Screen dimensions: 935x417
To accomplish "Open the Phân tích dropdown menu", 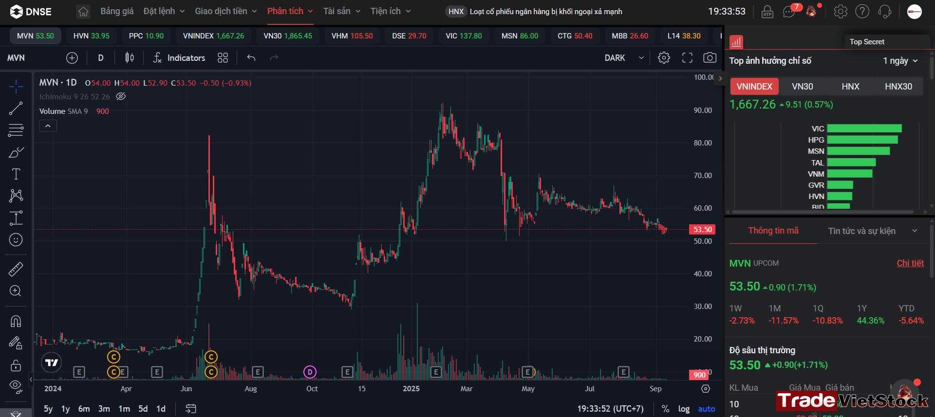I will point(290,11).
